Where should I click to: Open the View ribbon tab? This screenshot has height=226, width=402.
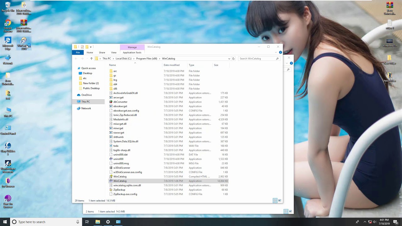(114, 52)
